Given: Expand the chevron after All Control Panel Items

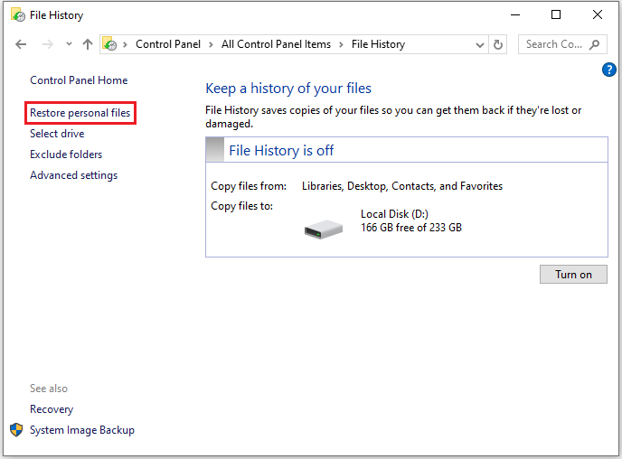Looking at the screenshot, I should pos(341,44).
